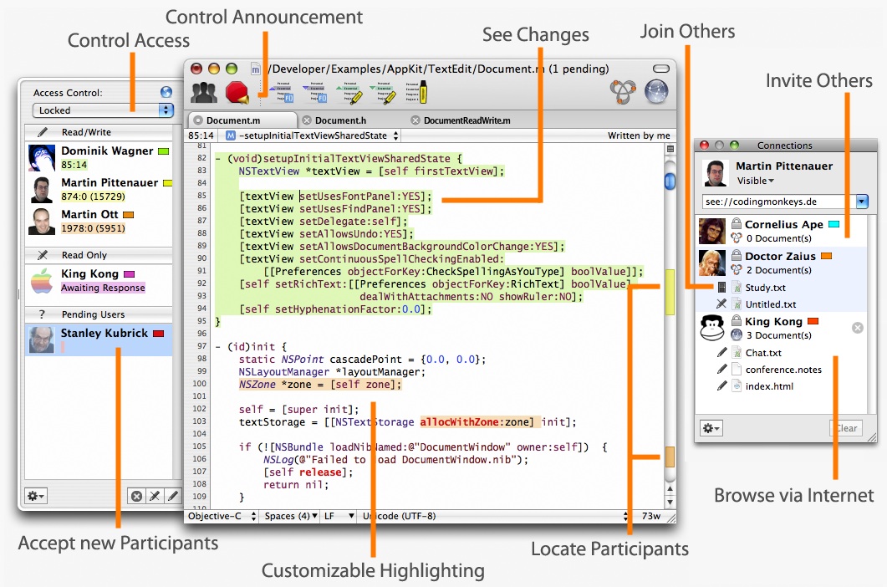The image size is (887, 587).
Task: Click the document proxy icon in the title bar
Action: click(256, 69)
